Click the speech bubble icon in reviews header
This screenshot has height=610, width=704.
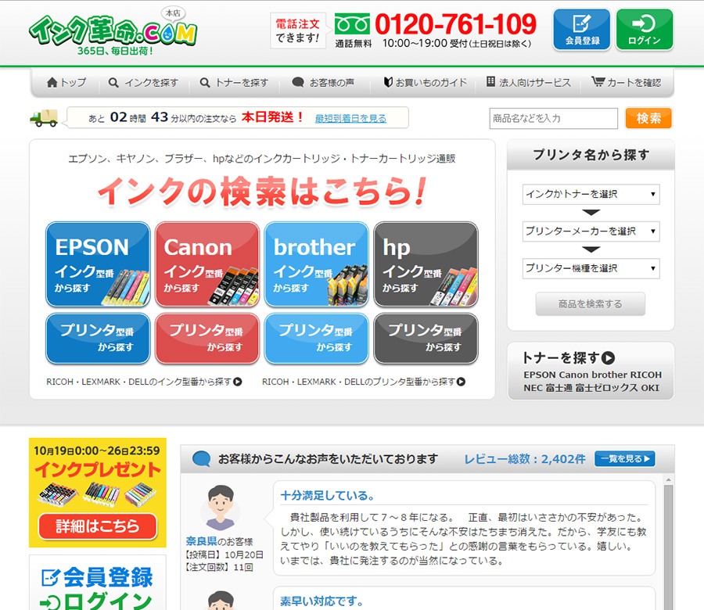201,459
